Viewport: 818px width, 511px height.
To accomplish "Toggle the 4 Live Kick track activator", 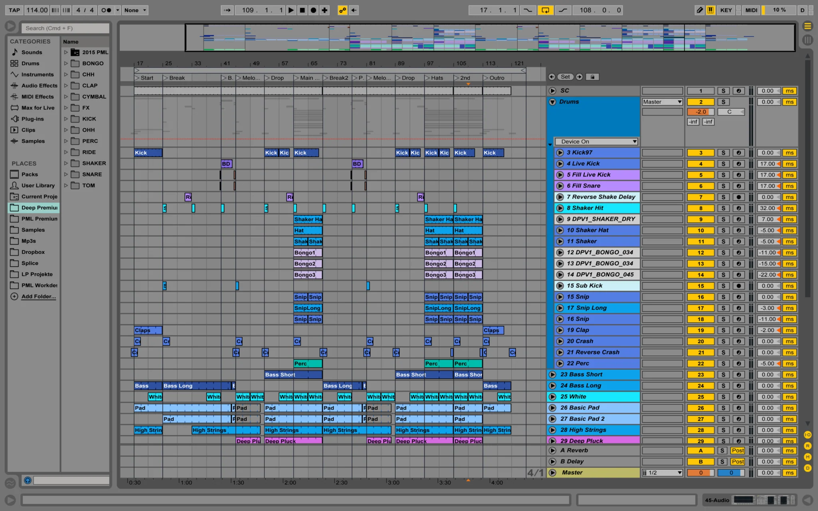I will click(x=701, y=164).
